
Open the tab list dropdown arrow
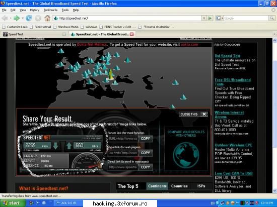[274, 34]
